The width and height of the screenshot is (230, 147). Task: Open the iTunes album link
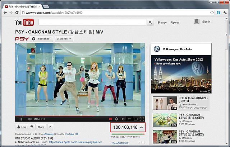[x=76, y=142]
